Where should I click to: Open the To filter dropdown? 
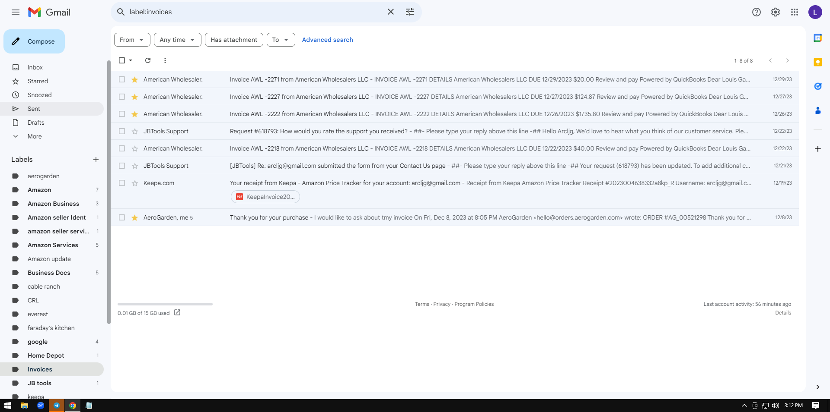tap(281, 40)
